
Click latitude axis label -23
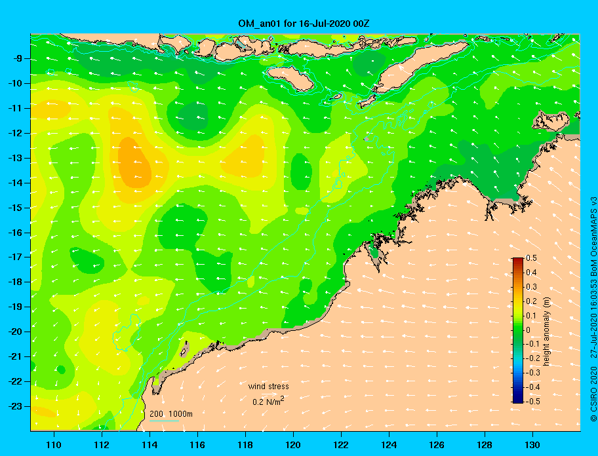(x=16, y=406)
